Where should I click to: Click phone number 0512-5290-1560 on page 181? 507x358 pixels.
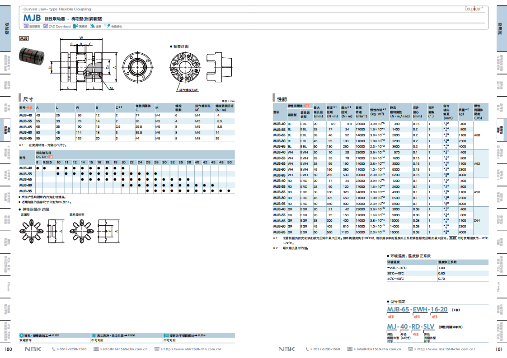coord(327,349)
